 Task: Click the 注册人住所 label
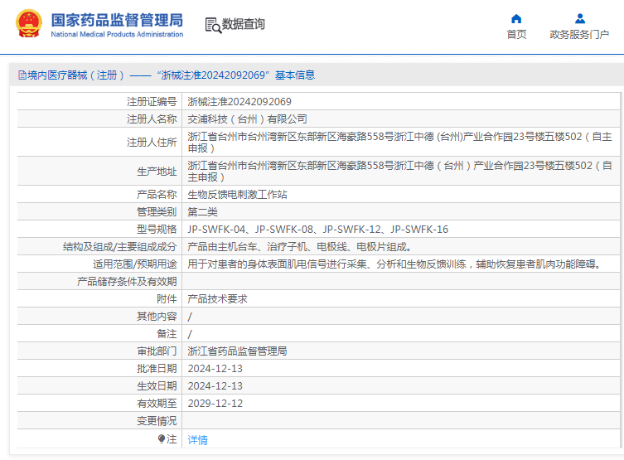tap(152, 143)
